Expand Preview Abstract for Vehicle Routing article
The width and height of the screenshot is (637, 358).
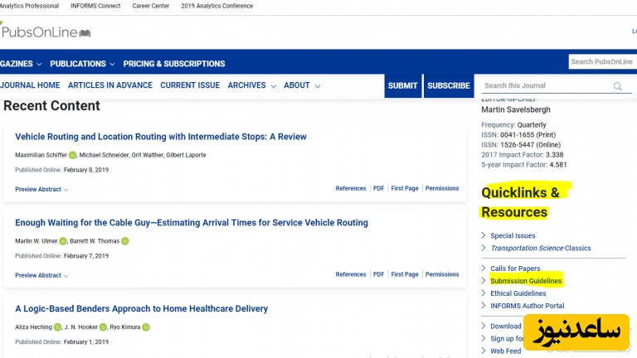pyautogui.click(x=41, y=189)
